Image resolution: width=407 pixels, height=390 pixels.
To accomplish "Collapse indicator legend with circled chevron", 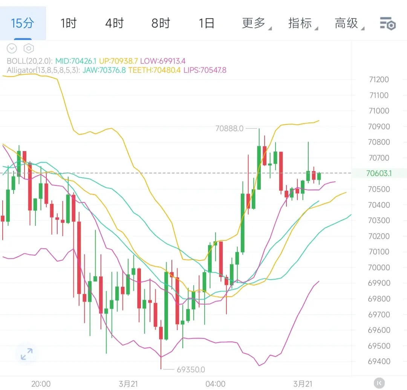I will pos(12,48).
